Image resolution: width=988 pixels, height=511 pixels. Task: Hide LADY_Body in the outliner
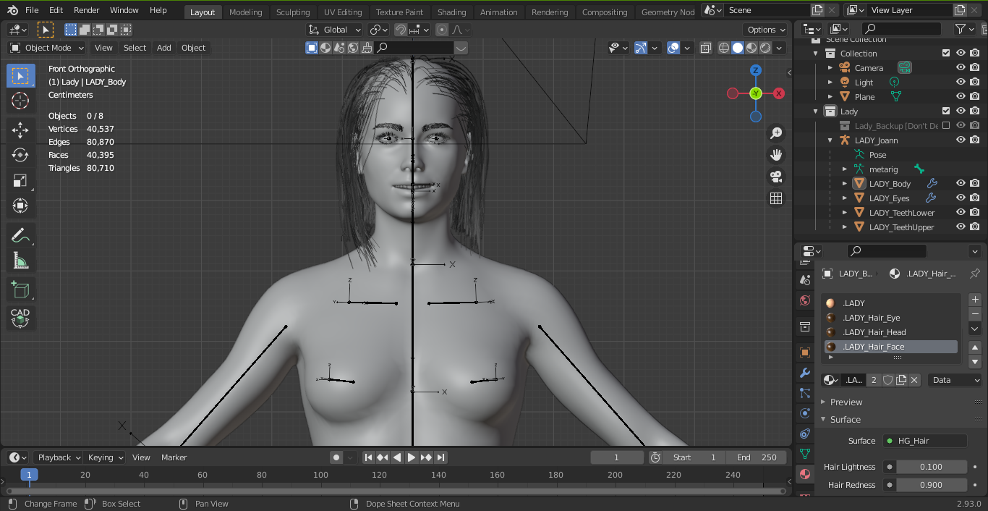[961, 184]
